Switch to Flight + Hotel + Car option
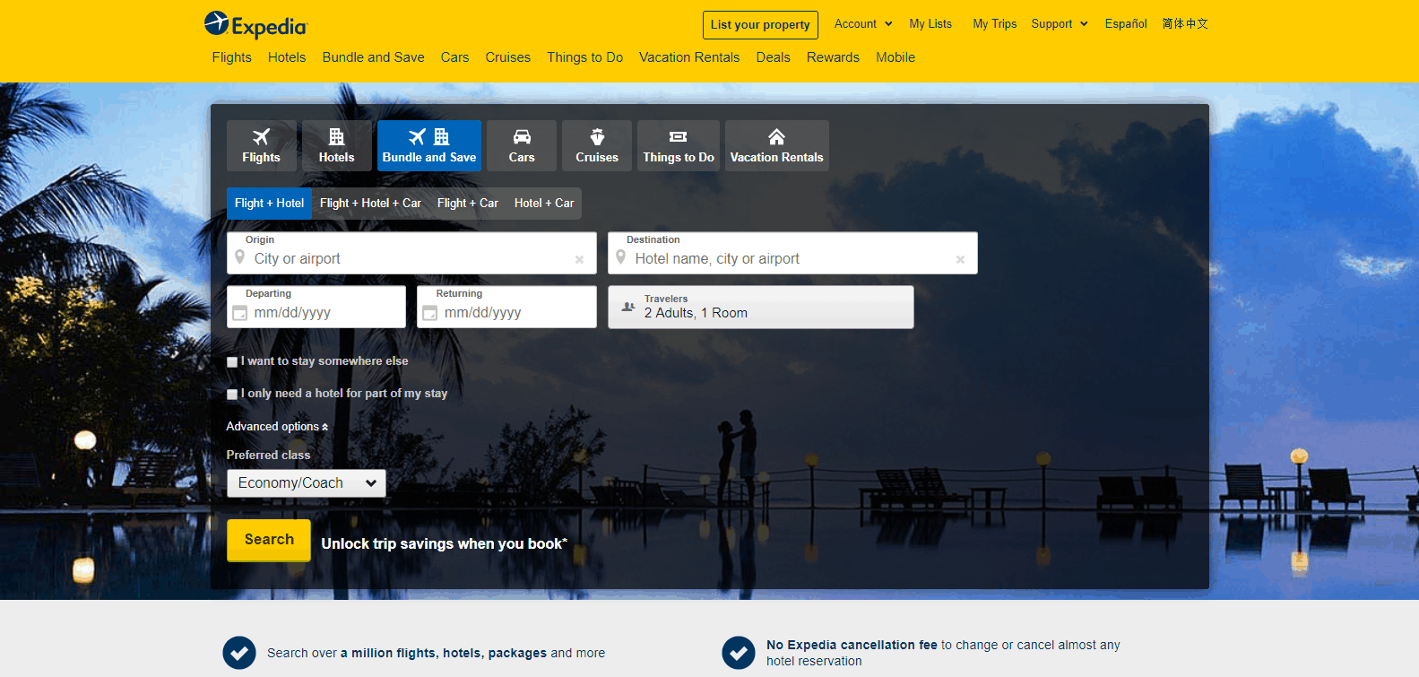Screen dimensions: 1419x677 tap(370, 204)
